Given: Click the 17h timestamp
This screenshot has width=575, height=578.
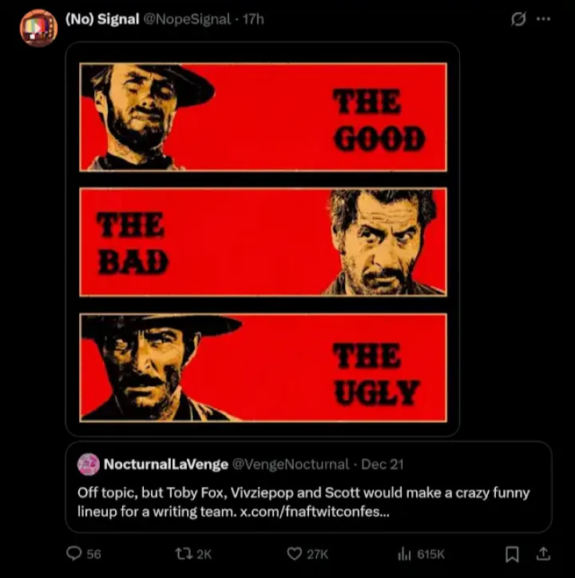Looking at the screenshot, I should (252, 19).
